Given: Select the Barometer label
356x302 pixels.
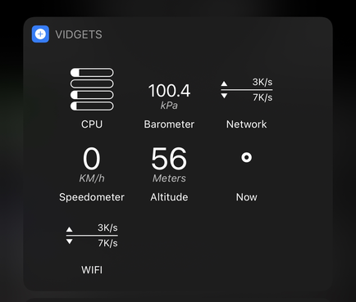Looking at the screenshot, I should click(x=169, y=124).
